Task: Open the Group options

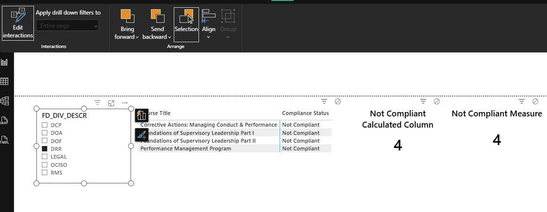Action: tap(228, 24)
